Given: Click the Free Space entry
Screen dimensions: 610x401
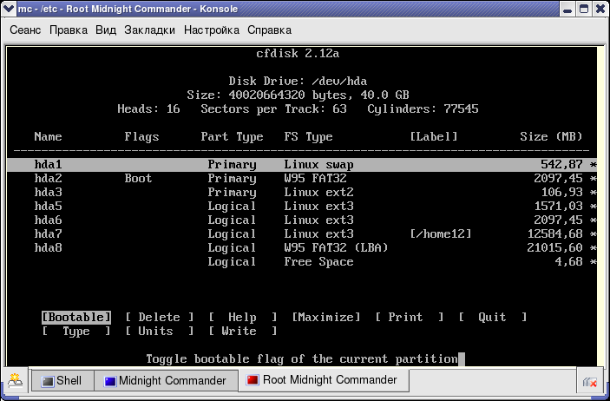Looking at the screenshot, I should [318, 261].
